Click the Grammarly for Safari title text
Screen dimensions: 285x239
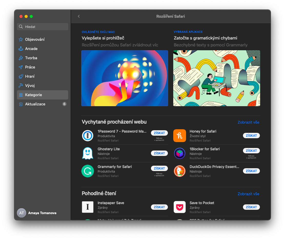(115, 167)
